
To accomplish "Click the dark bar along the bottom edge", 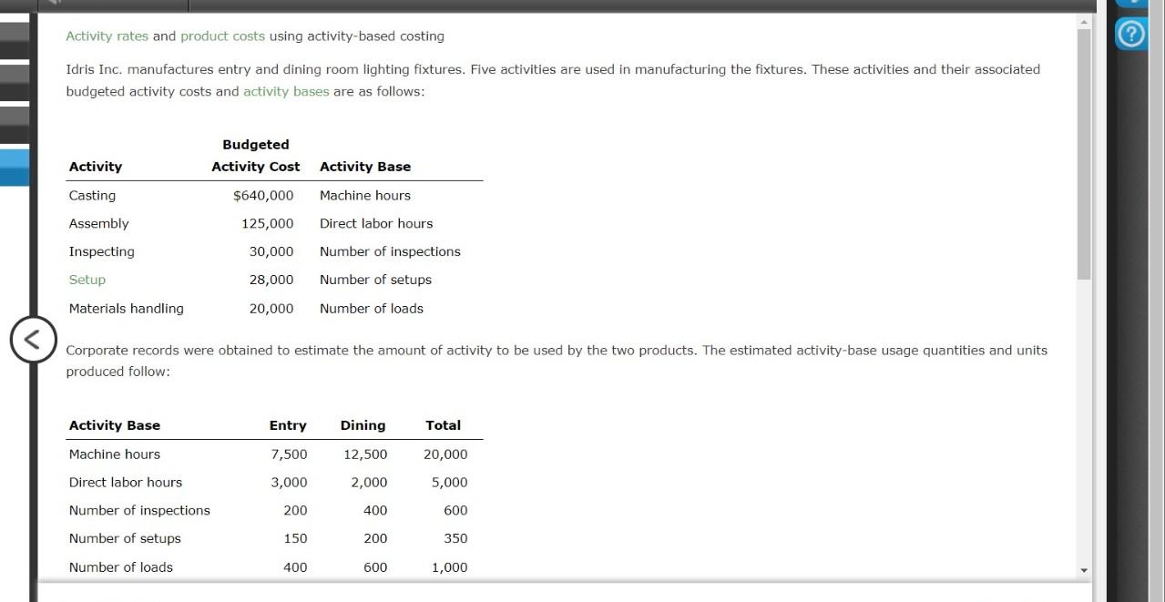I will click(x=583, y=598).
